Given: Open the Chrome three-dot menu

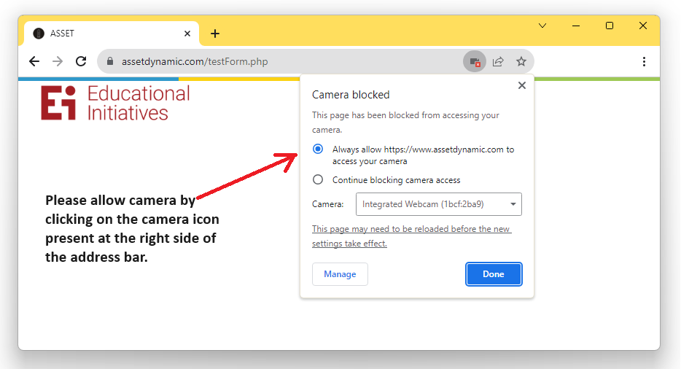Looking at the screenshot, I should pos(644,62).
